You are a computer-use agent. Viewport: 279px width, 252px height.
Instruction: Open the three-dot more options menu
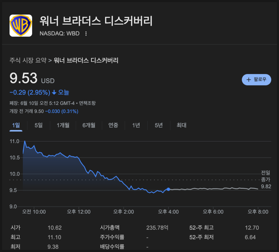coord(86,34)
